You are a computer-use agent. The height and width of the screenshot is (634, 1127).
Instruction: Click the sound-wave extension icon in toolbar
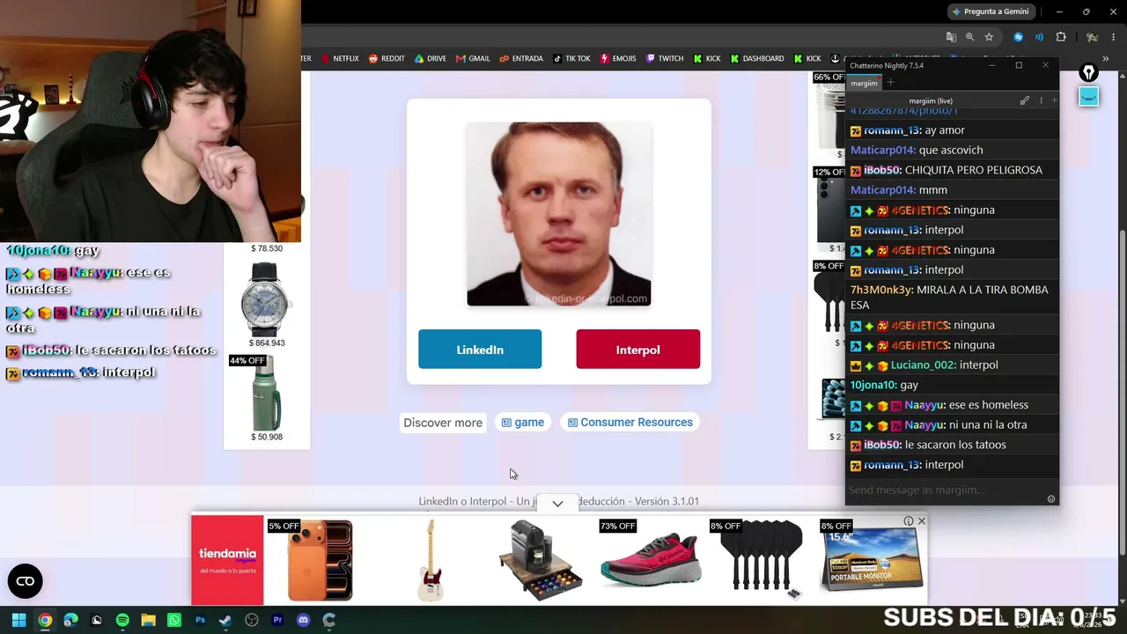pos(1039,37)
